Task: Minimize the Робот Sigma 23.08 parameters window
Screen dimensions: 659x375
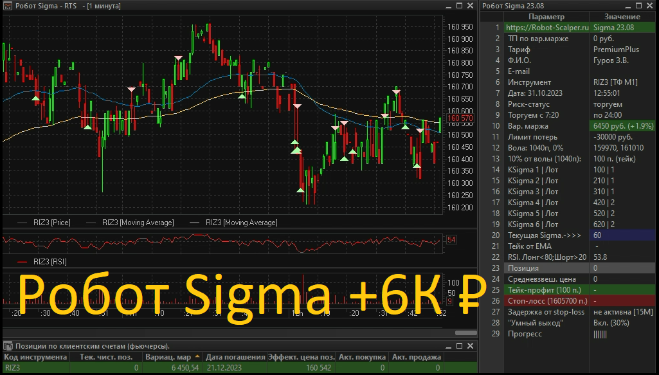Action: (628, 6)
